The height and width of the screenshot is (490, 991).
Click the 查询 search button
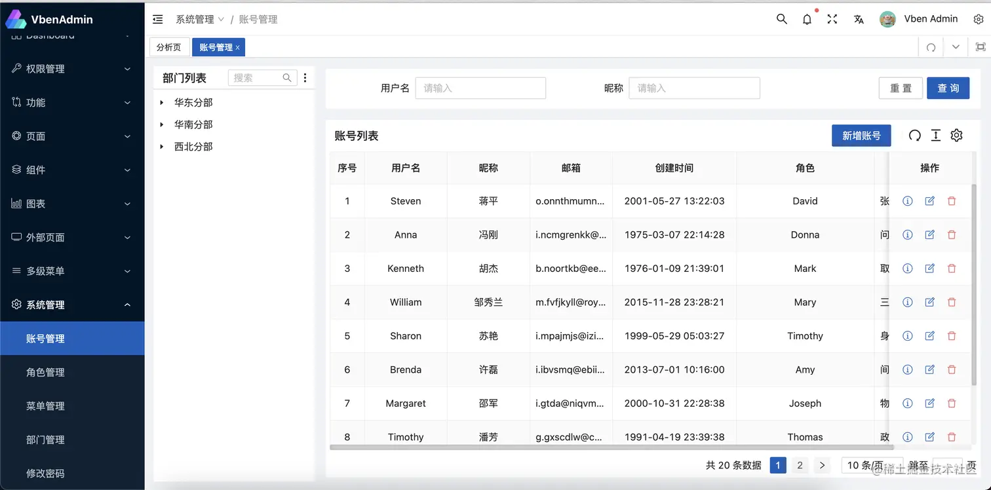[x=948, y=88]
